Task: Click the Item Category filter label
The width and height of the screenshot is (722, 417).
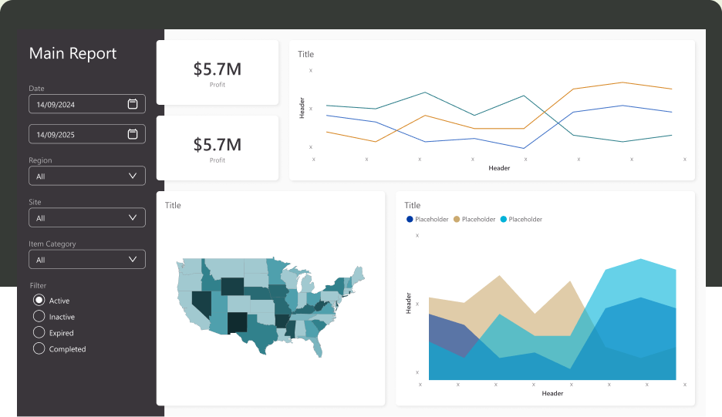Action: click(x=52, y=244)
